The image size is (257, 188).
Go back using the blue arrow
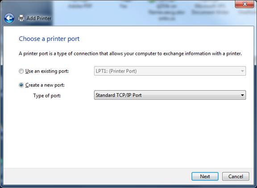9,18
